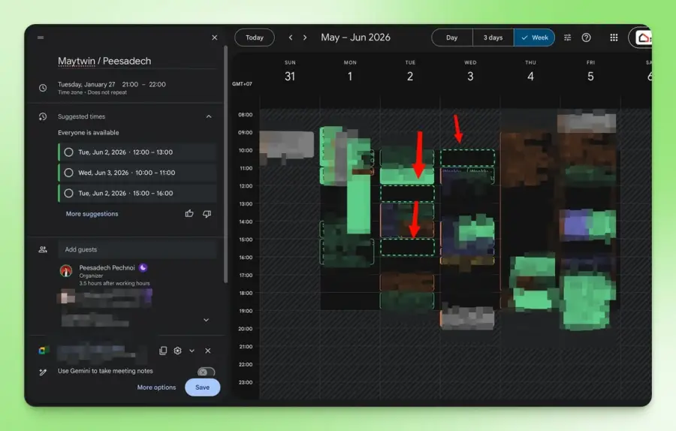Open More suggestions link

click(92, 214)
